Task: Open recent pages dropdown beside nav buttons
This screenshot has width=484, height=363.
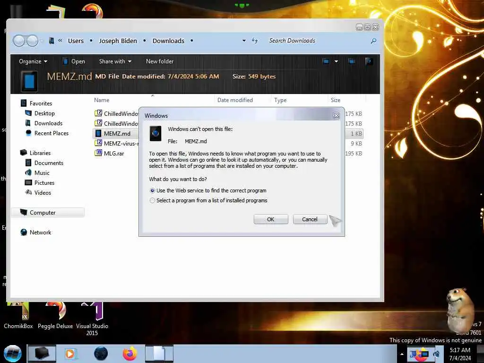Action: [x=42, y=41]
